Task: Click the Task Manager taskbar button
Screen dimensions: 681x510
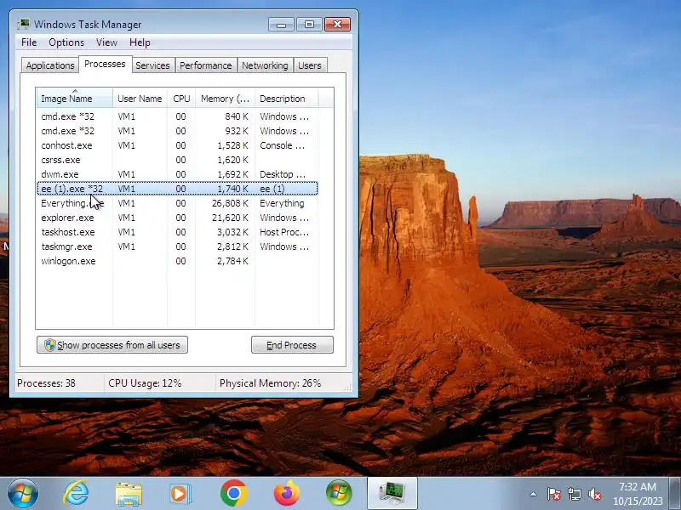Action: 392,494
